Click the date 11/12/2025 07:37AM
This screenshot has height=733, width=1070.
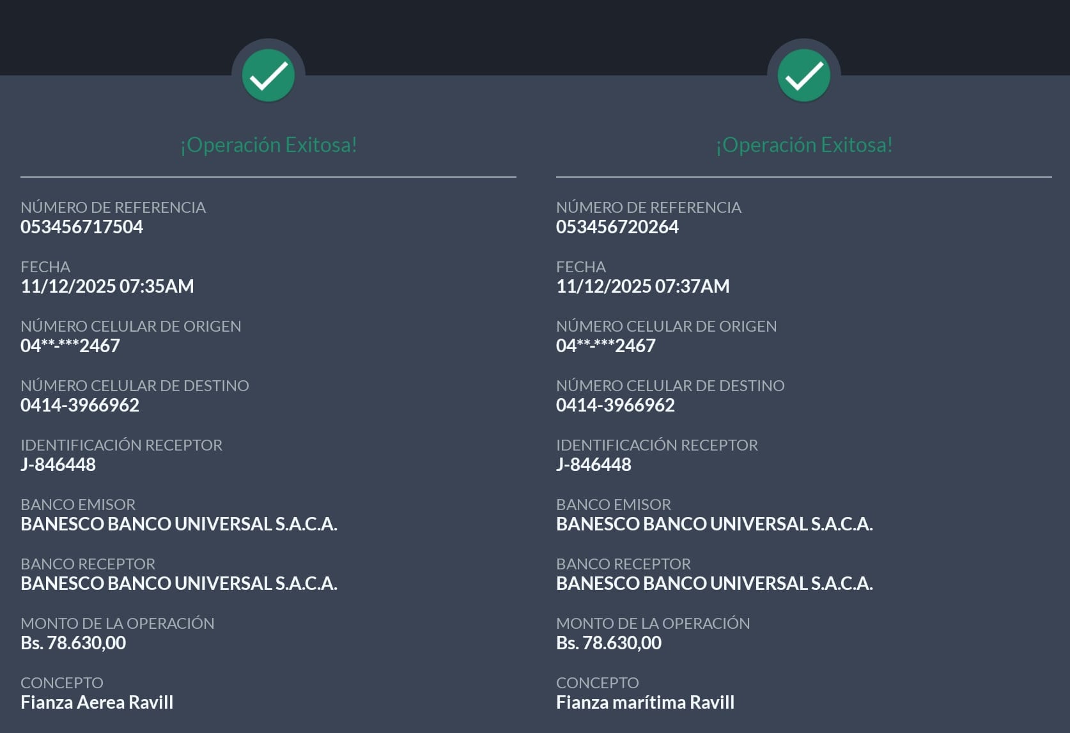click(643, 286)
